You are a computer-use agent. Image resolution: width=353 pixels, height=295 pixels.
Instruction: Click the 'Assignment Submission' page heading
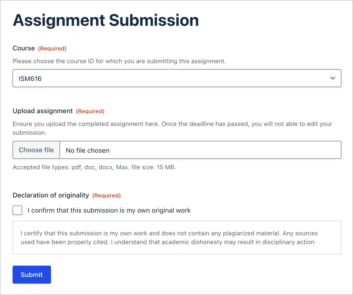pos(105,20)
